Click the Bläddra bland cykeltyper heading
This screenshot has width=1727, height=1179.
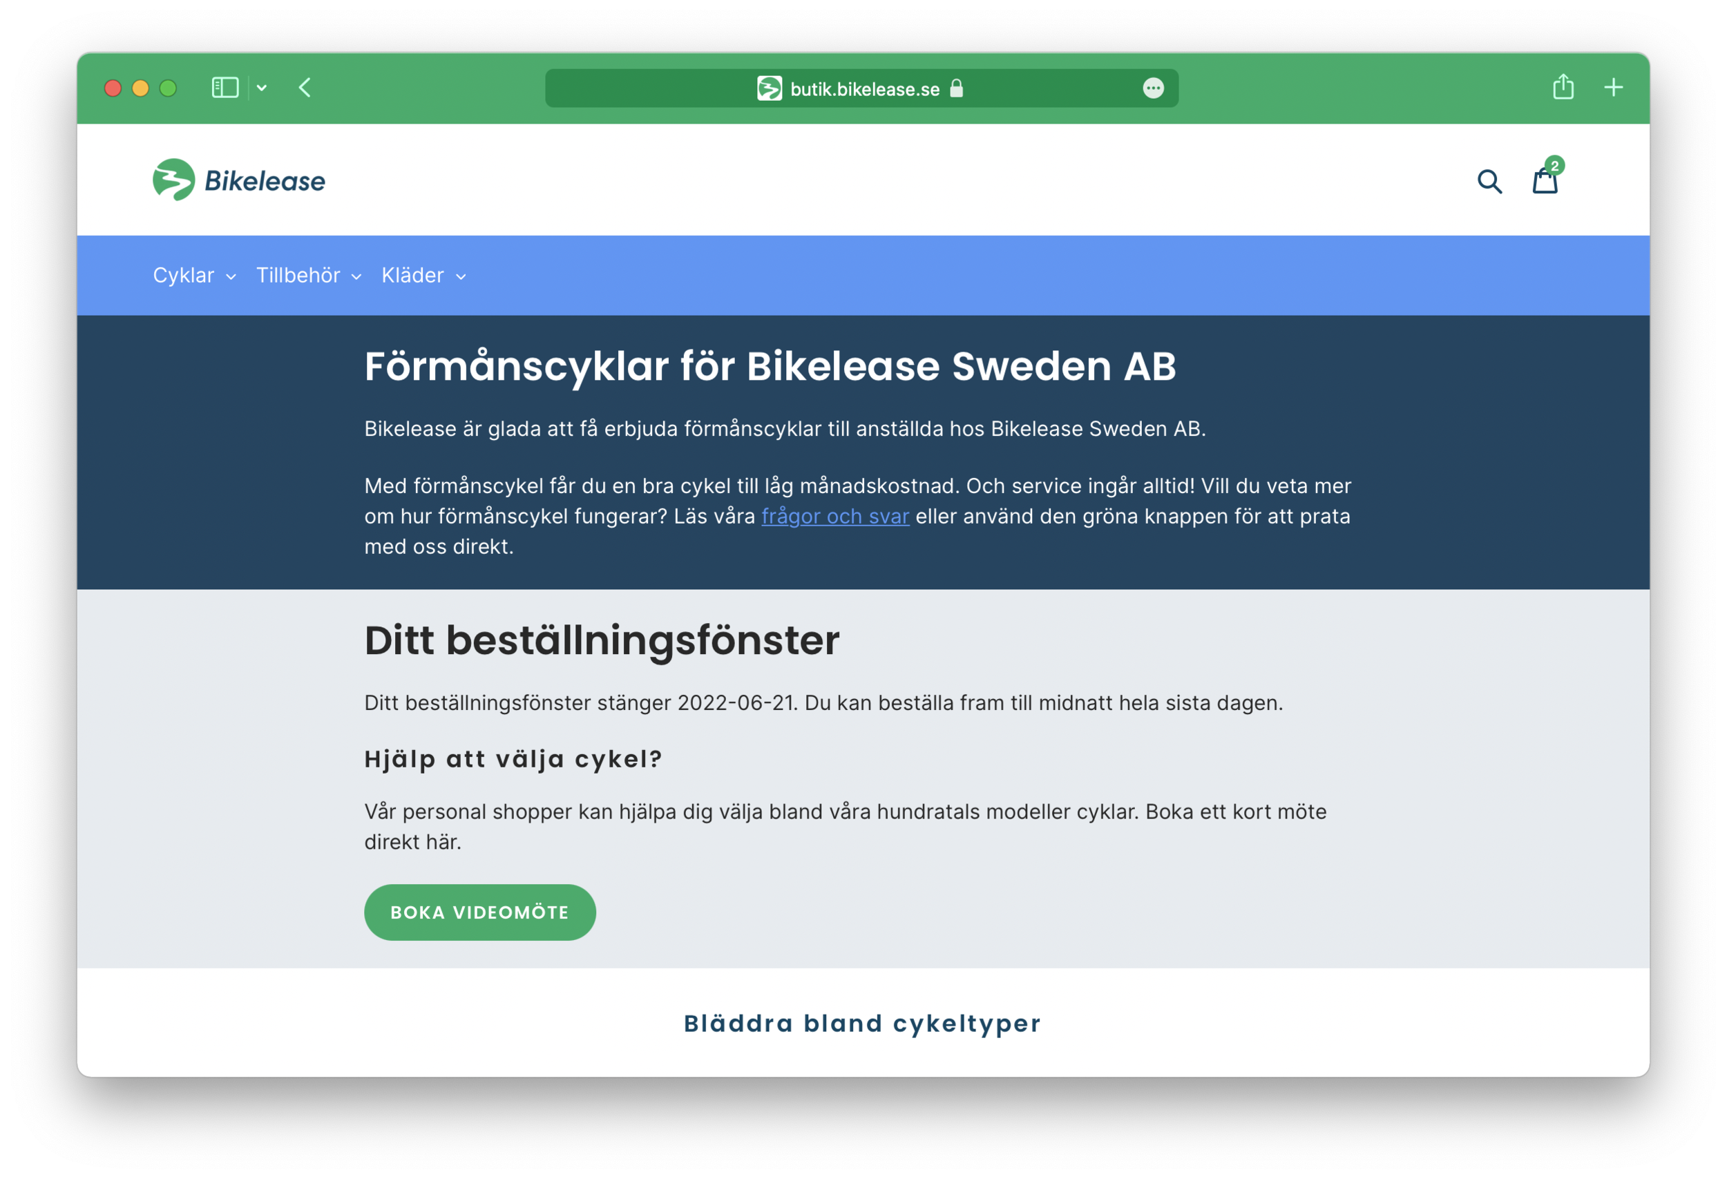(x=862, y=1023)
